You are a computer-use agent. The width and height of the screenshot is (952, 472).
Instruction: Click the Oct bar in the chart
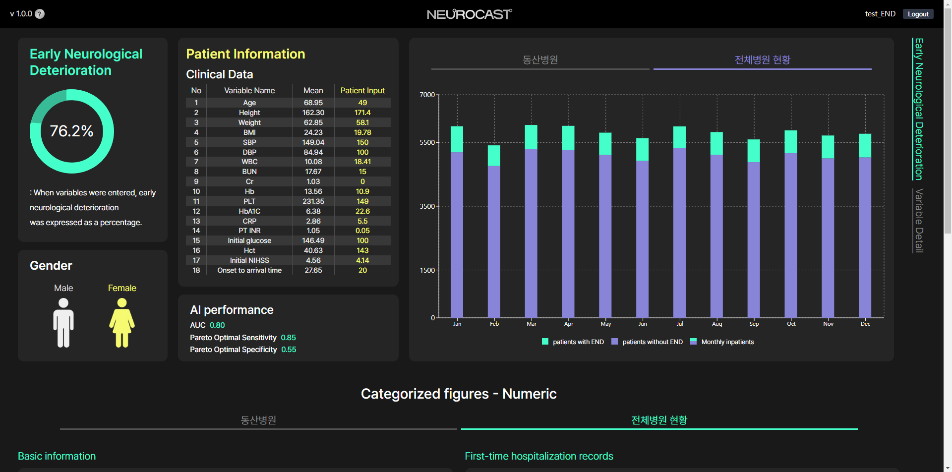pyautogui.click(x=791, y=224)
